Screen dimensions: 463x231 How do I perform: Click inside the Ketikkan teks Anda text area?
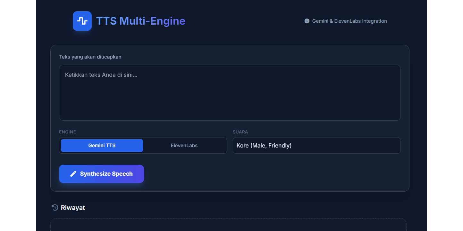[x=230, y=92]
